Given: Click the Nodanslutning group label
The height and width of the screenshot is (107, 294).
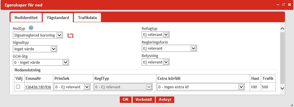Looking at the screenshot, I should pos(27,70).
